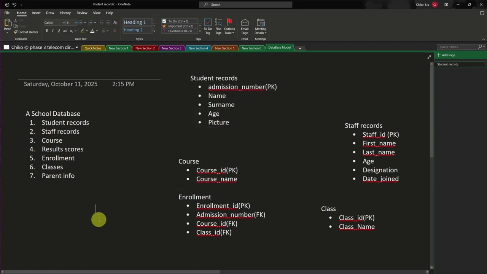Image resolution: width=487 pixels, height=274 pixels.
Task: Insert a numbered list
Action: [x=90, y=22]
